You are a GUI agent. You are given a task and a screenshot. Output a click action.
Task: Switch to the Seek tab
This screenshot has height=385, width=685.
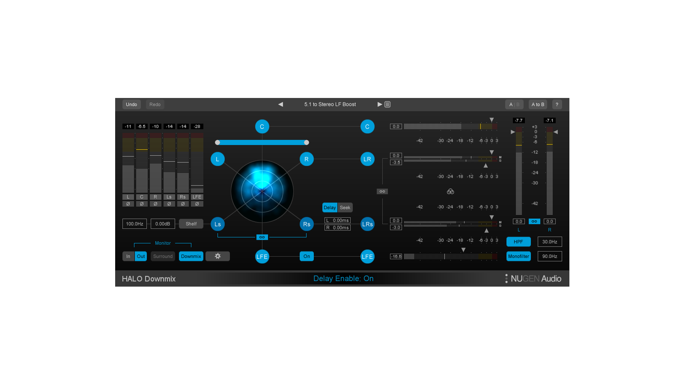[345, 207]
